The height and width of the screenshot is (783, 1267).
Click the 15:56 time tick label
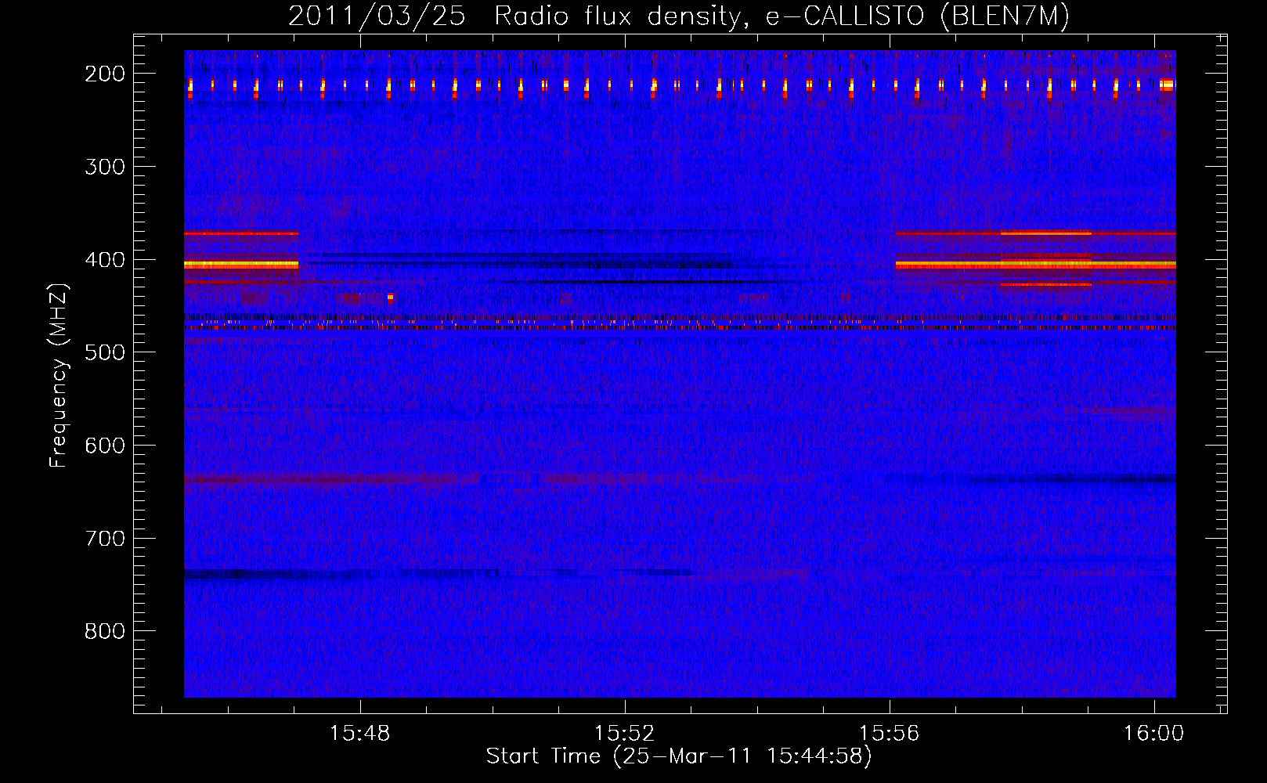tap(889, 734)
